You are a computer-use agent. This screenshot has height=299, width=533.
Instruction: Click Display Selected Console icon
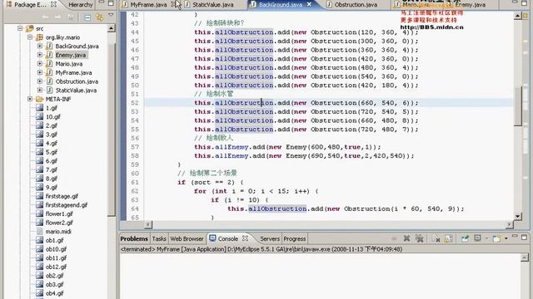477,238
